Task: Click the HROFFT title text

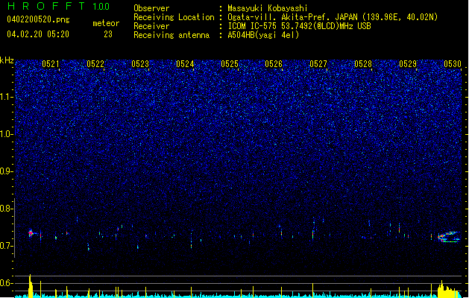Action: click(46, 6)
